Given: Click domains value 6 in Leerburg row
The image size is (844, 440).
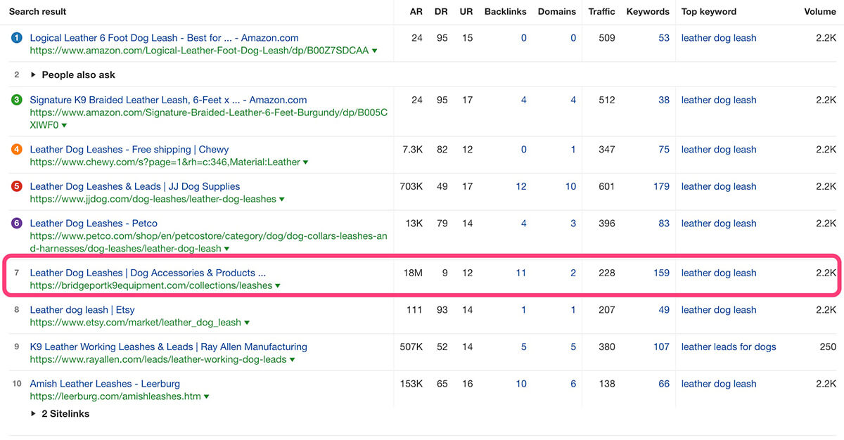Looking at the screenshot, I should (x=573, y=384).
